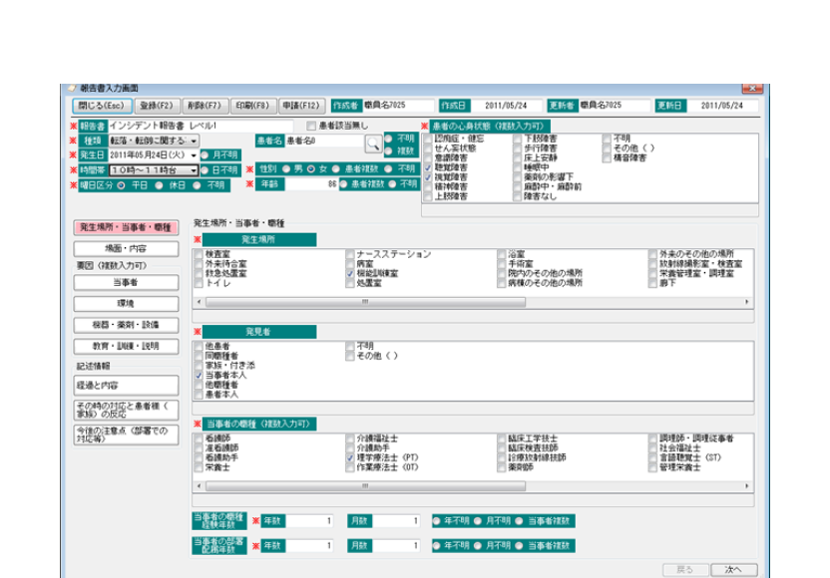The height and width of the screenshot is (578, 830).
Task: Open the 種類 category dropdown
Action: point(194,141)
